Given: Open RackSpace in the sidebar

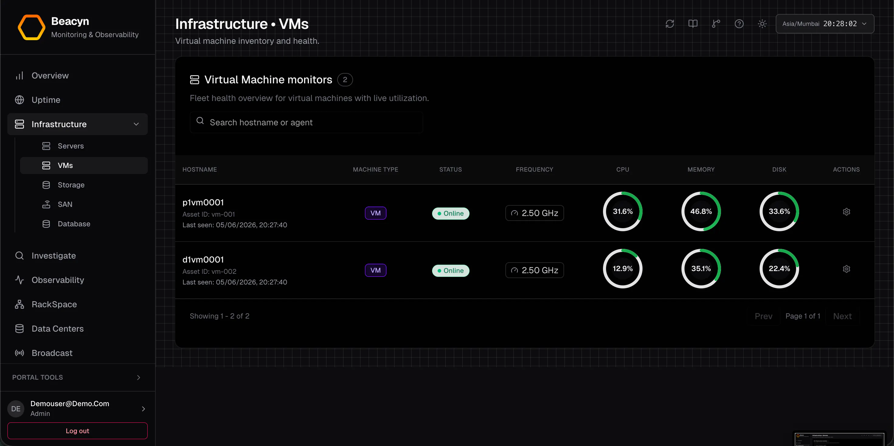Looking at the screenshot, I should click(78, 304).
